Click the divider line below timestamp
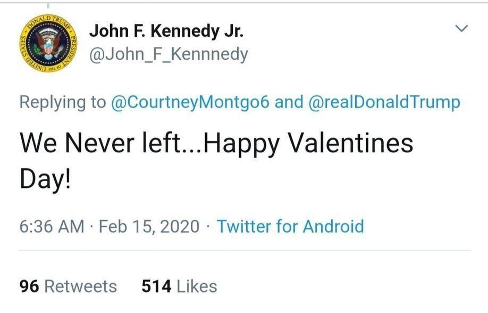This screenshot has width=488, height=313. 245,250
